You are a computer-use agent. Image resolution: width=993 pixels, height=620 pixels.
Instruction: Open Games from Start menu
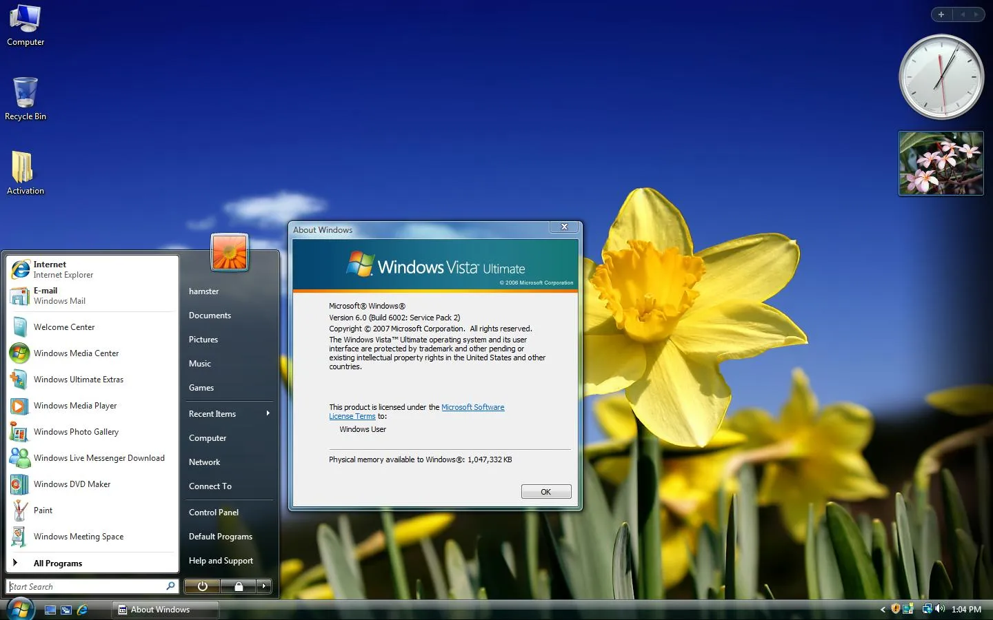point(230,388)
